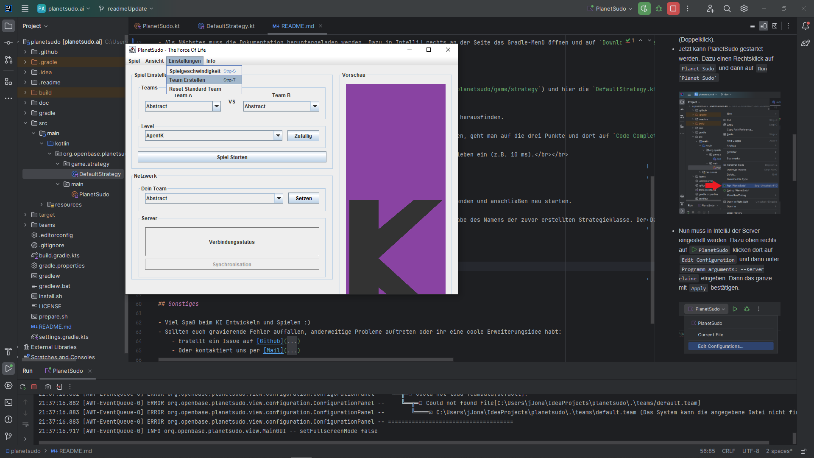Open Search Everywhere magnifier icon
Image resolution: width=814 pixels, height=458 pixels.
[x=727, y=8]
